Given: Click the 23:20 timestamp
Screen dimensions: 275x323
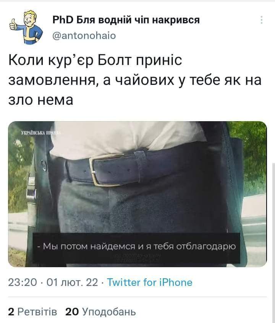Looking at the screenshot, I should click(23, 282).
